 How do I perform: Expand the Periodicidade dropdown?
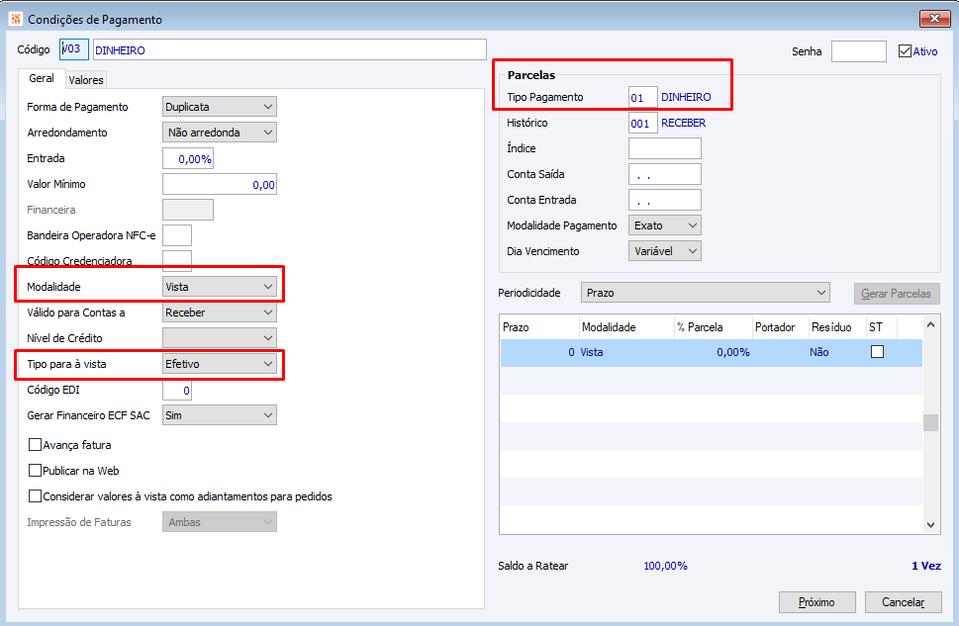[x=706, y=293]
